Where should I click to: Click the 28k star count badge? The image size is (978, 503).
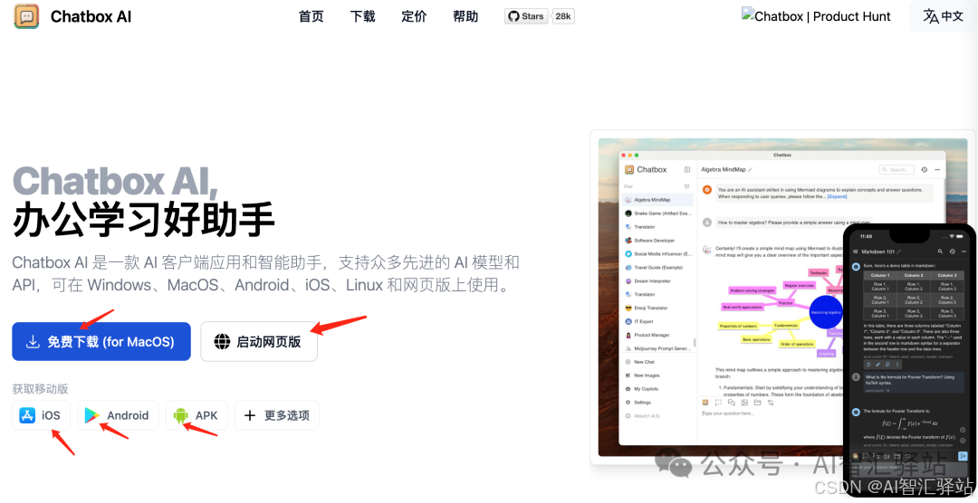click(x=563, y=16)
